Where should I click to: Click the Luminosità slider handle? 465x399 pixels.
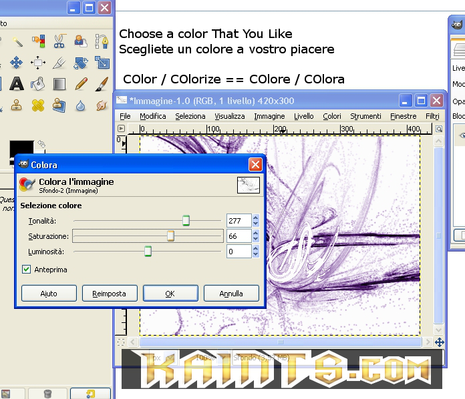[148, 252]
